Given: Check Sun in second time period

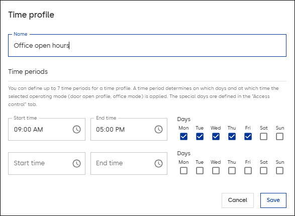Looking at the screenshot, I should (x=279, y=171).
